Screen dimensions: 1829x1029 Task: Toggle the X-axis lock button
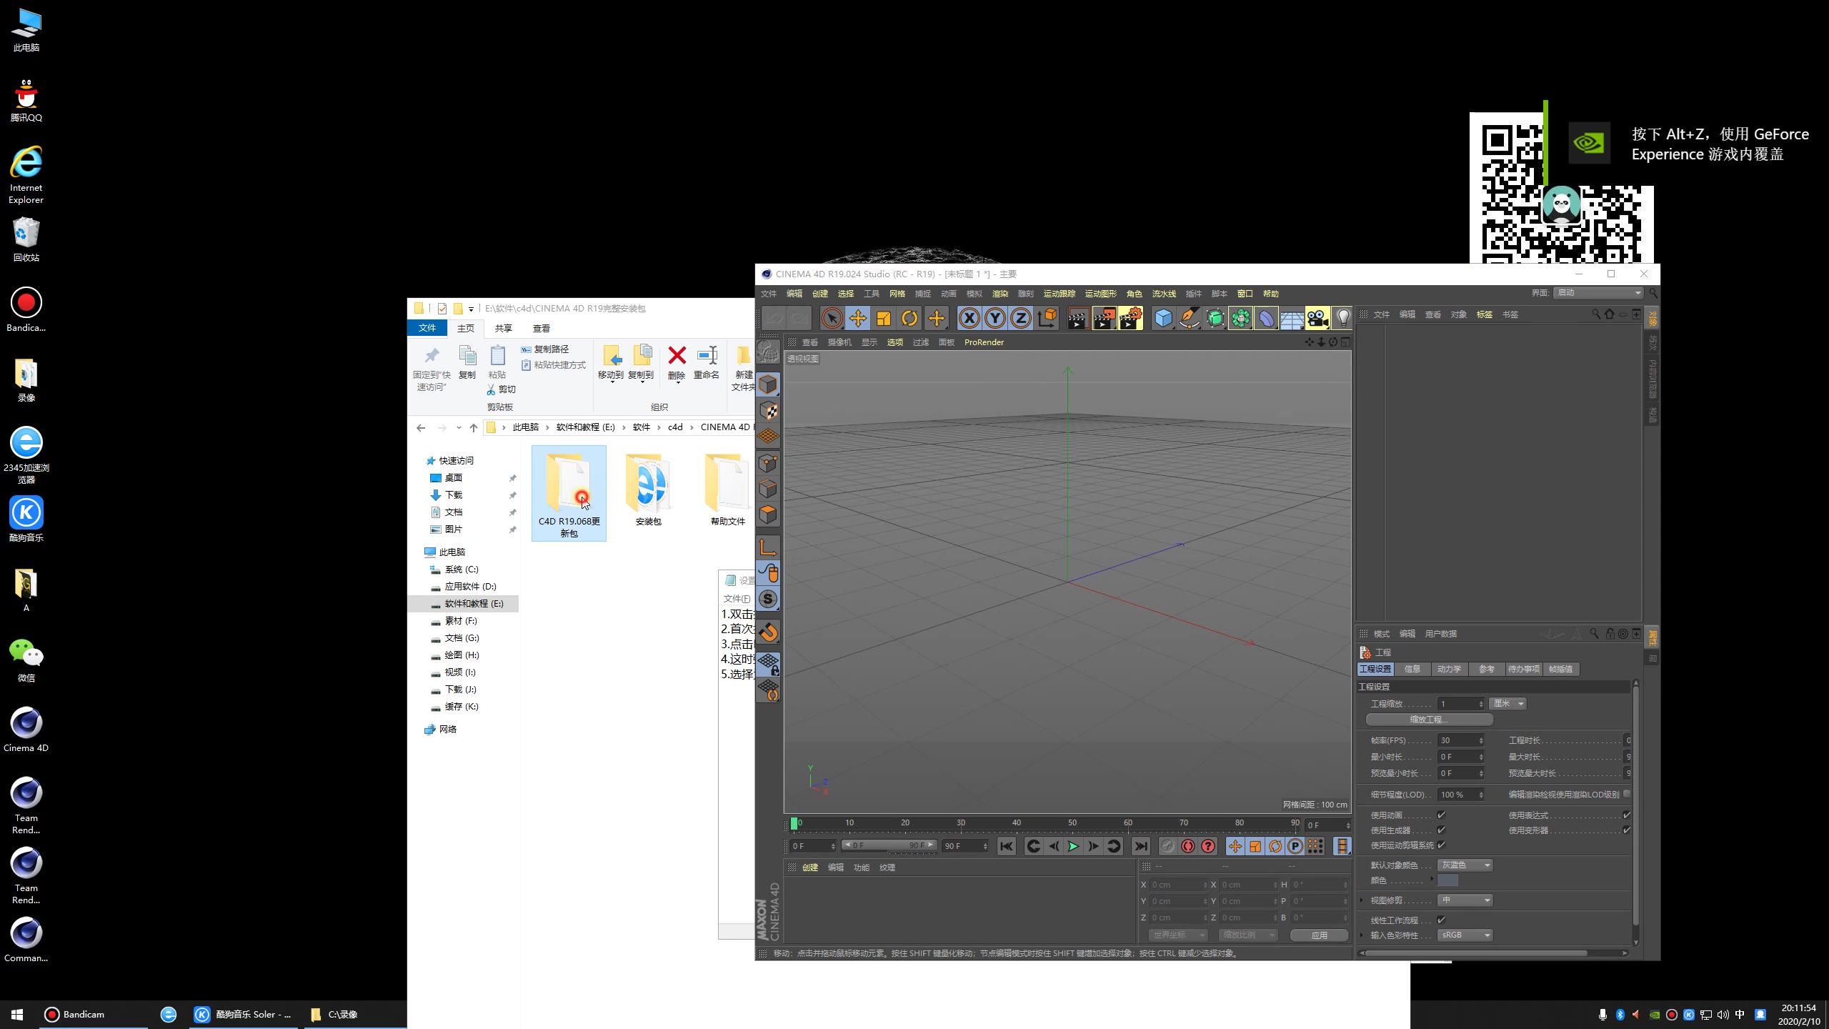[969, 319]
